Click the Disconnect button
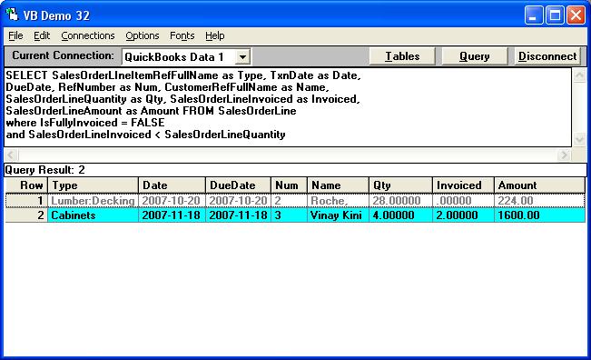This screenshot has width=591, height=360. (x=547, y=56)
